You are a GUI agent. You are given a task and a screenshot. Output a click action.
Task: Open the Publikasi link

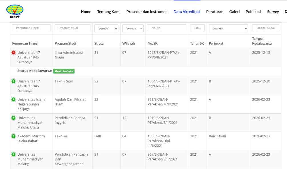pyautogui.click(x=253, y=12)
